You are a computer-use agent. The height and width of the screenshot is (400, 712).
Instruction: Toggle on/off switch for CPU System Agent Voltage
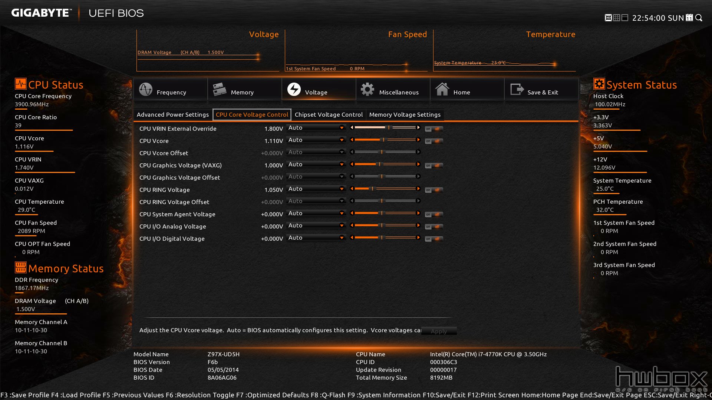[x=434, y=214]
